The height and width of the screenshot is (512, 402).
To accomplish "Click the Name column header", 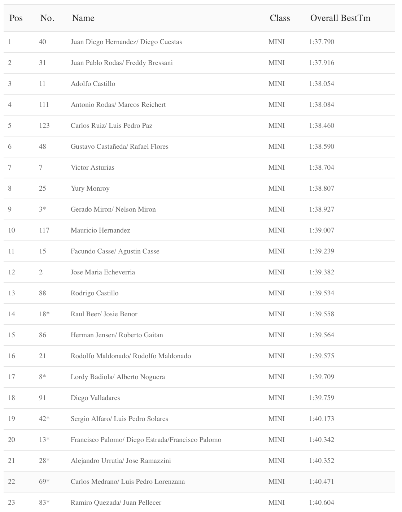I will click(x=83, y=18).
